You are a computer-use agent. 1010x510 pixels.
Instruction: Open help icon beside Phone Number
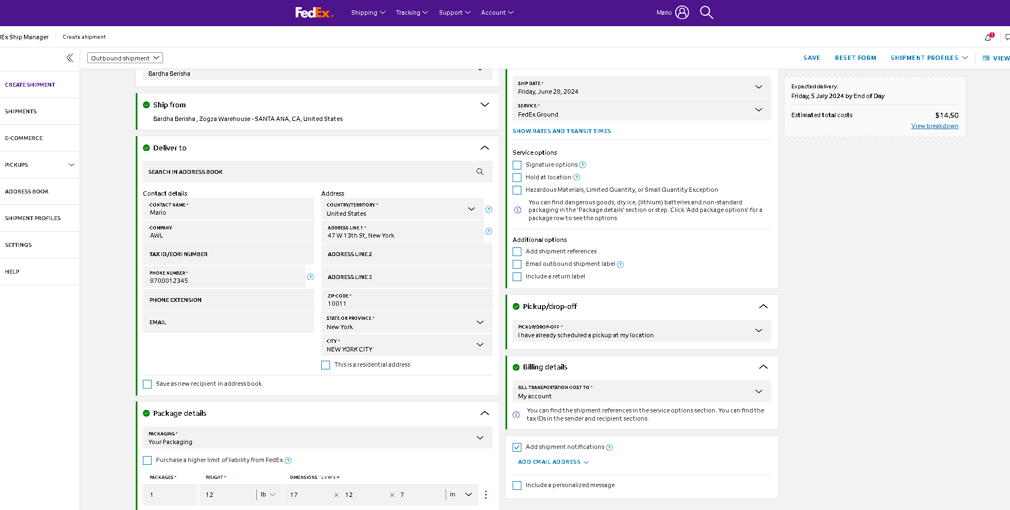[x=310, y=277]
